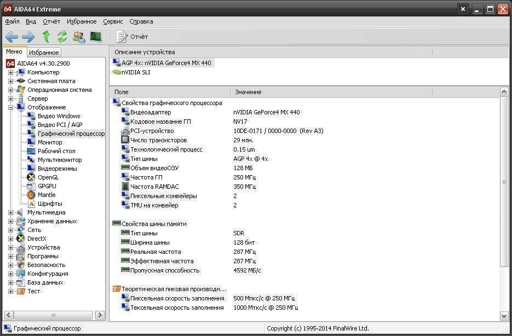Click the Описание устройства column header
The image size is (512, 336).
click(271, 52)
